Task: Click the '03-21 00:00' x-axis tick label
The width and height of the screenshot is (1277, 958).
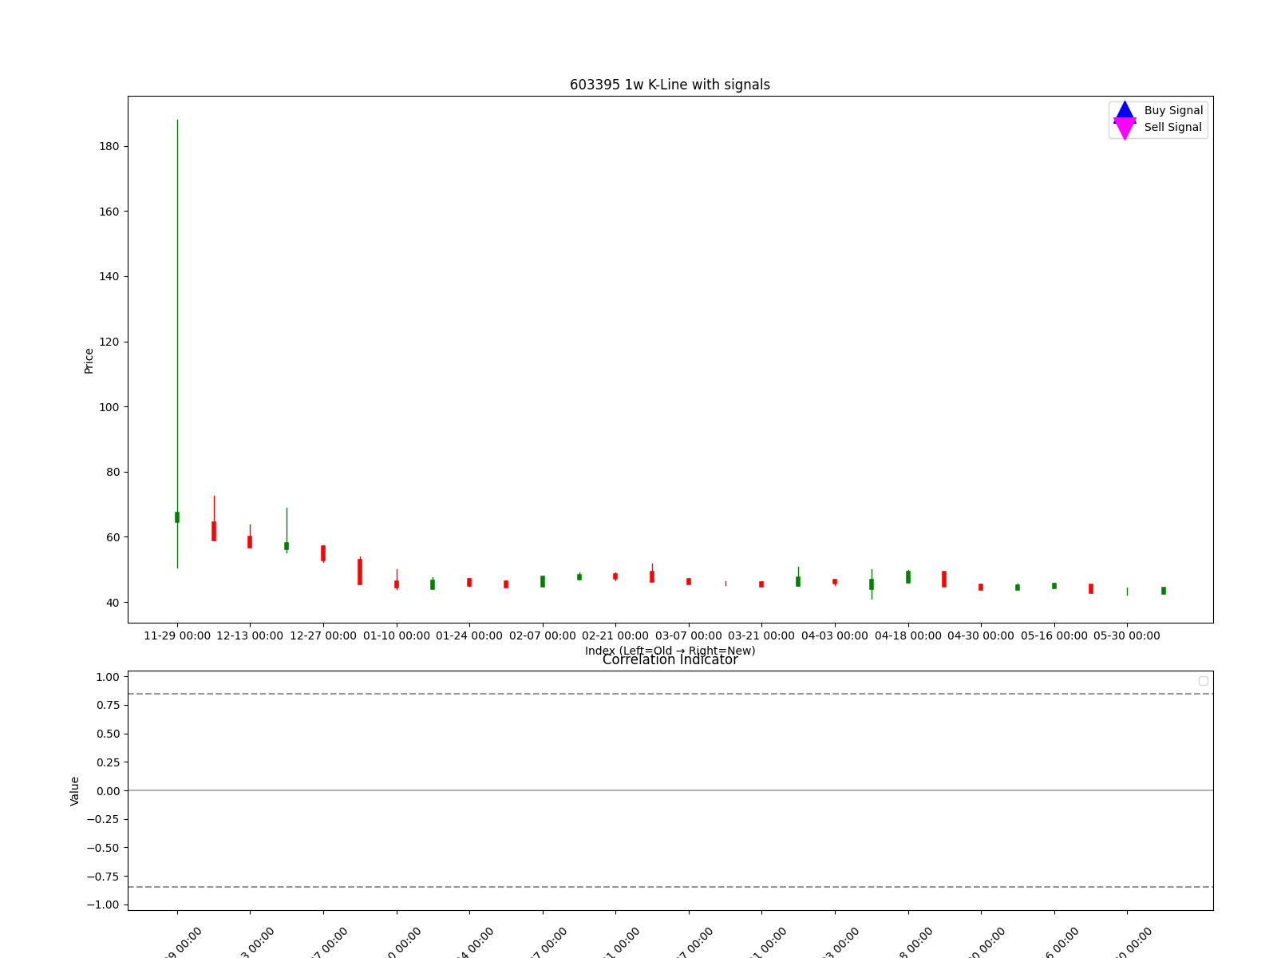Action: tap(761, 635)
